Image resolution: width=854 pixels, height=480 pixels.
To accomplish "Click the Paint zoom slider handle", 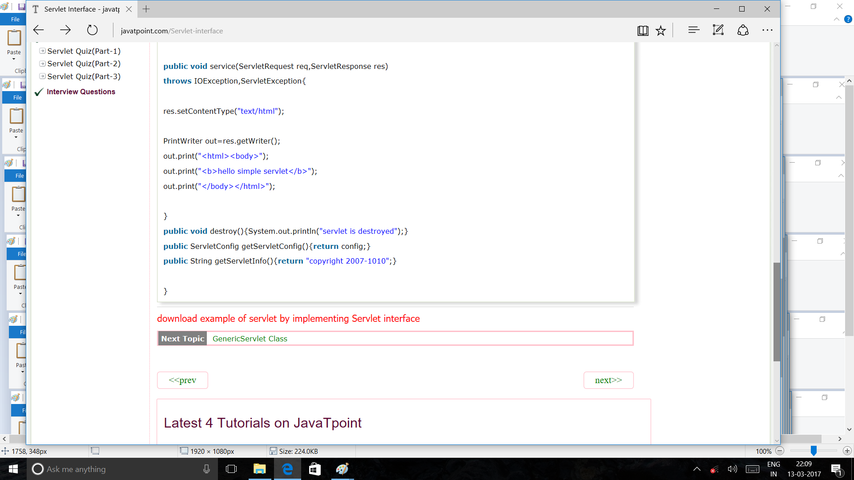I will (x=814, y=451).
